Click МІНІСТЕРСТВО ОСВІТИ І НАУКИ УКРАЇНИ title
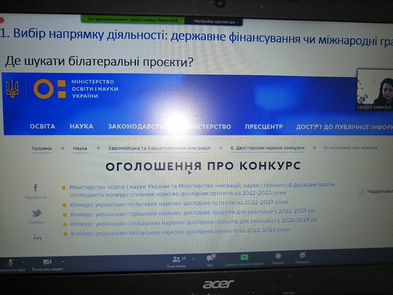The width and height of the screenshot is (393, 295). 94,89
